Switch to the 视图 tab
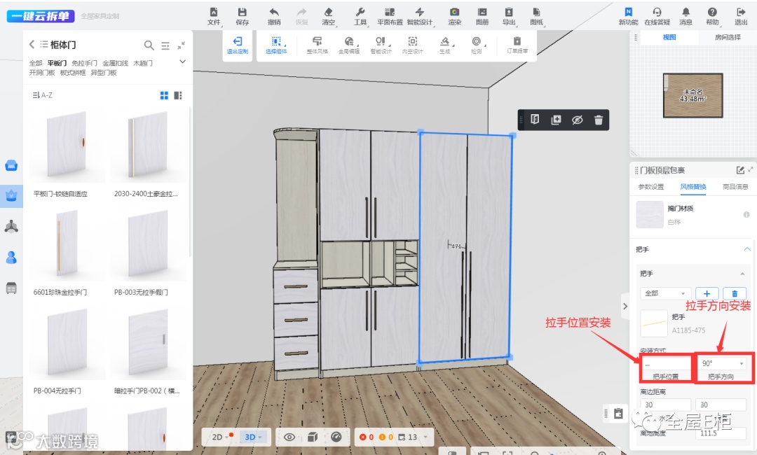 pyautogui.click(x=669, y=37)
